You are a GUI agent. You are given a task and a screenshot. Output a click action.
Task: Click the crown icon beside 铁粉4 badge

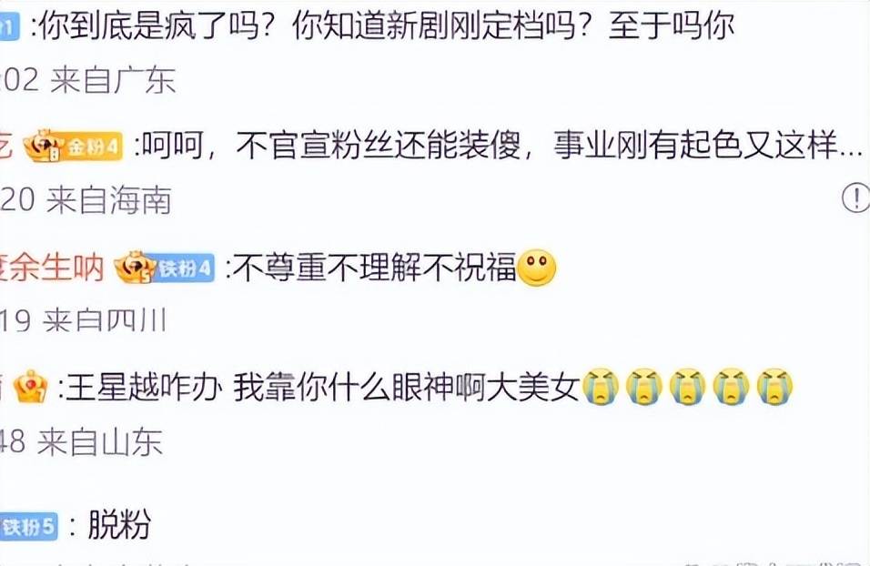pyautogui.click(x=135, y=267)
